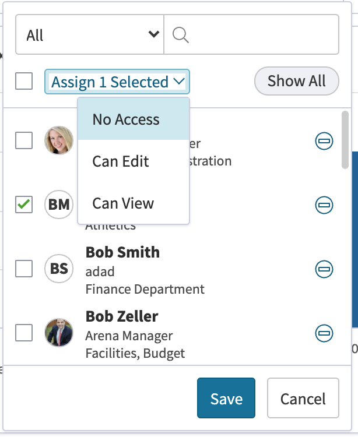Screen dimensions: 358x437
Task: Click the no-access icon for the blonde woman's row
Action: tap(324, 141)
